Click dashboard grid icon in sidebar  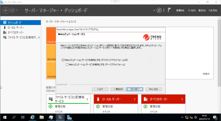pos(5,23)
